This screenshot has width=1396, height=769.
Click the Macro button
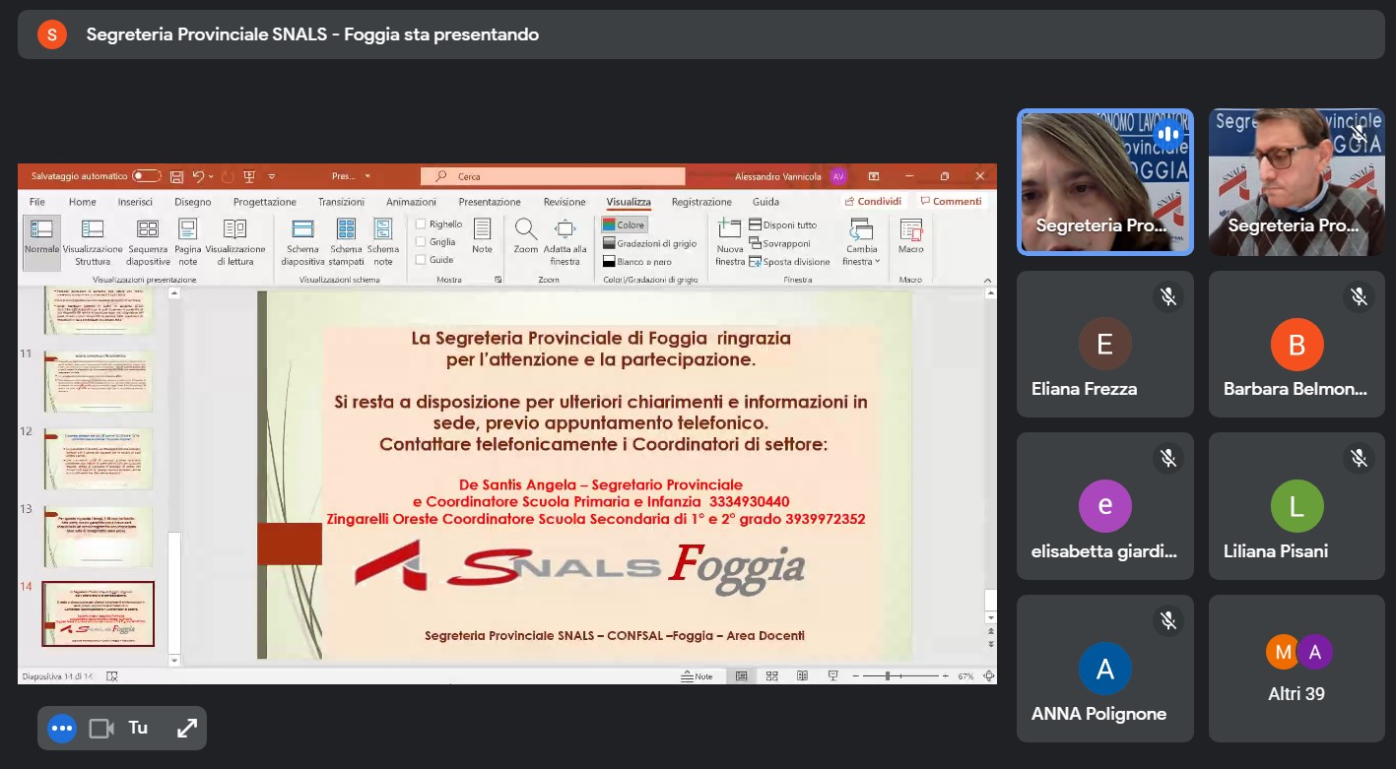[x=911, y=236]
